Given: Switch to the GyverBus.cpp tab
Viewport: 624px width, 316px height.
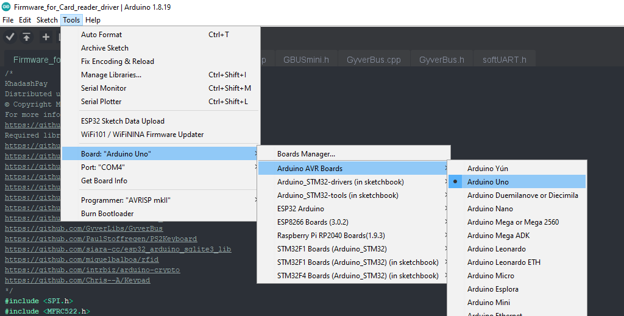Looking at the screenshot, I should pyautogui.click(x=374, y=60).
